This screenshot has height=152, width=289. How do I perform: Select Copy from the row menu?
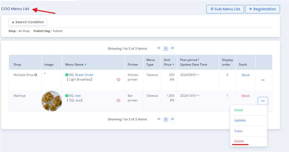[x=238, y=131]
